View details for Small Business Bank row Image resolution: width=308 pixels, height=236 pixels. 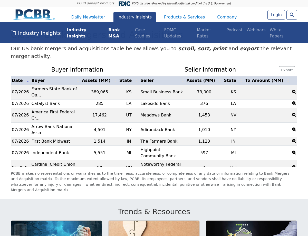[294, 92]
